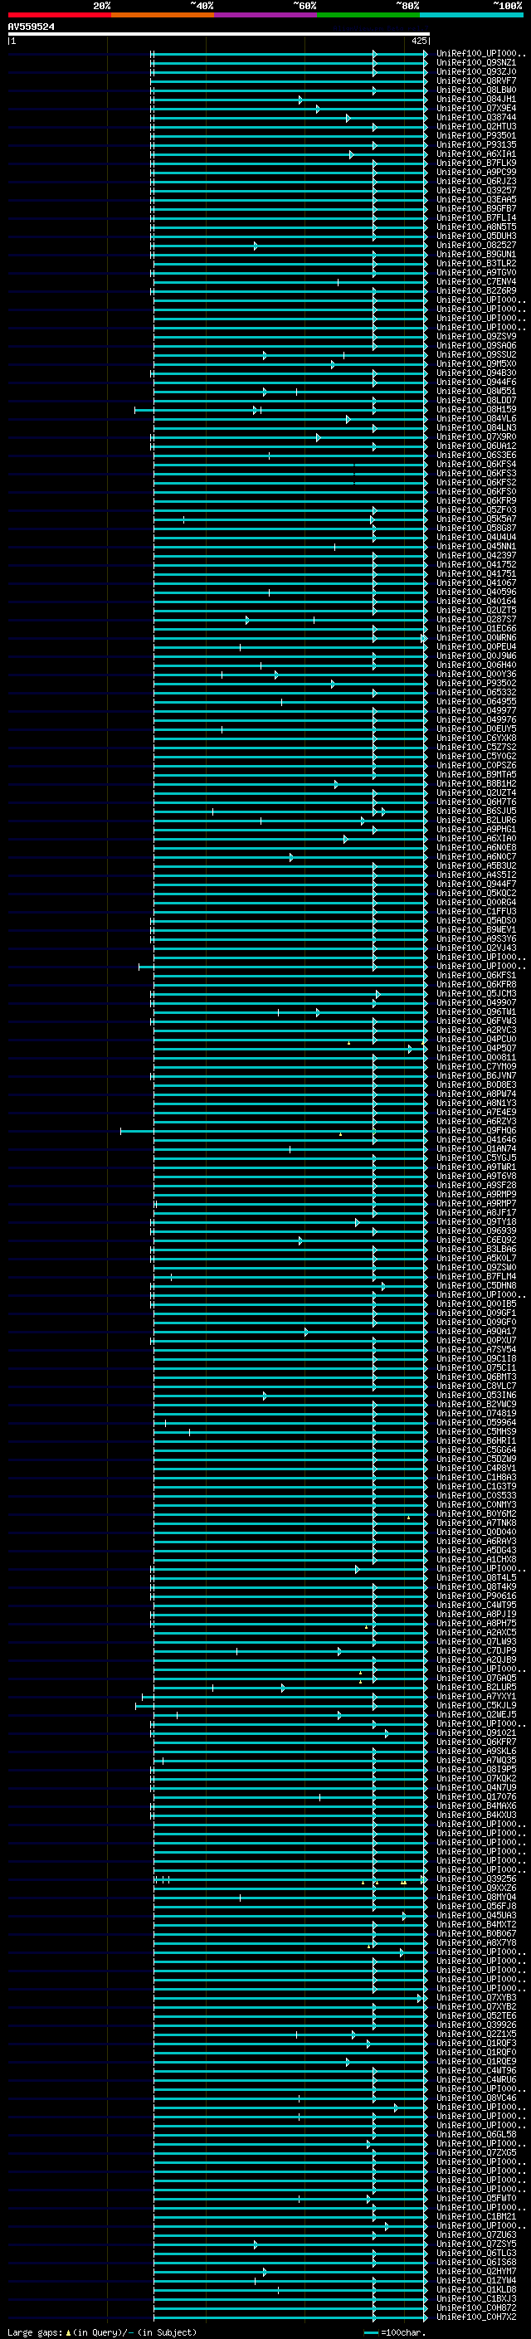Select label UniRef100_C5YGJ5

click(476, 1157)
